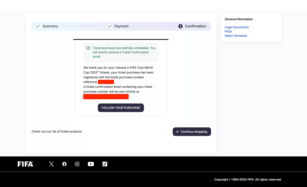Screen dimensions: 307x187
Task: Click 'Check out our list of ticket products' text
Action: 57,131
